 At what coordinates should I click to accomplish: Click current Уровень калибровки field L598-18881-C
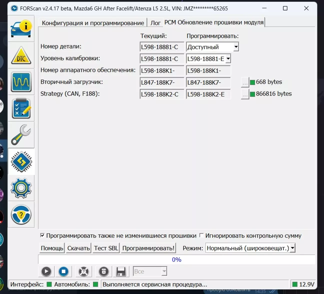point(162,59)
